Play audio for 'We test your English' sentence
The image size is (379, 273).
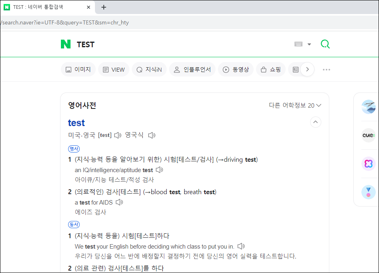pos(241,246)
